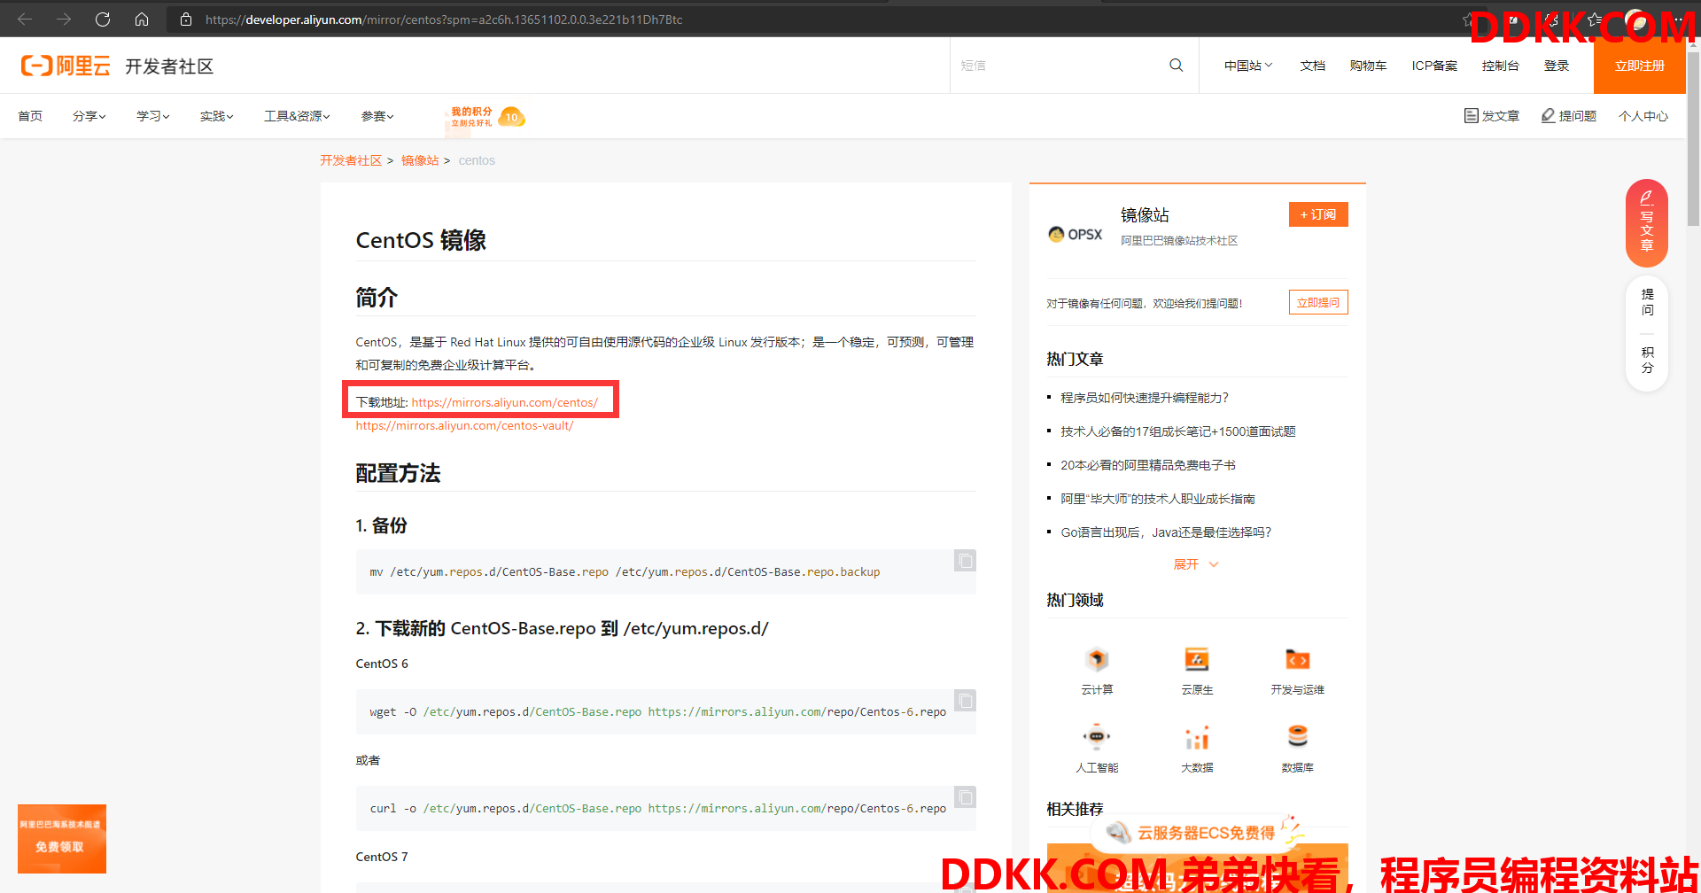Image resolution: width=1701 pixels, height=893 pixels.
Task: Open the 大数据 domain icon
Action: click(1197, 737)
